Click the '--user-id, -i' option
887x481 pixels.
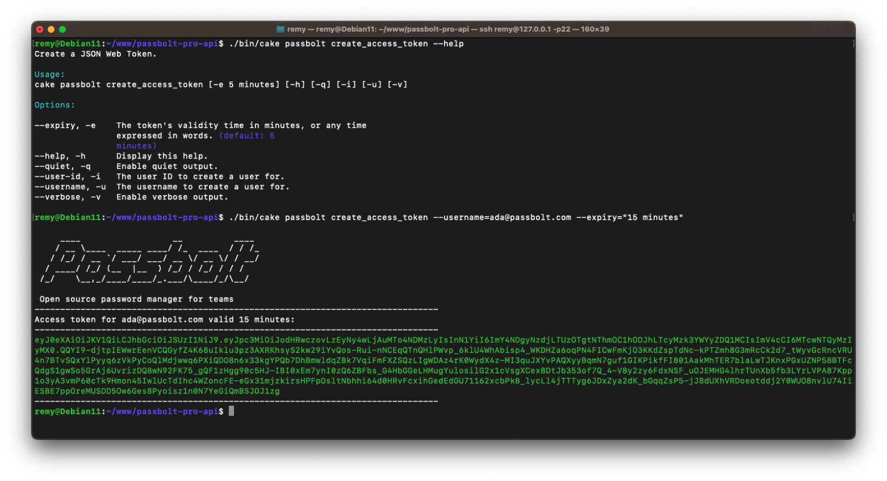coord(68,177)
